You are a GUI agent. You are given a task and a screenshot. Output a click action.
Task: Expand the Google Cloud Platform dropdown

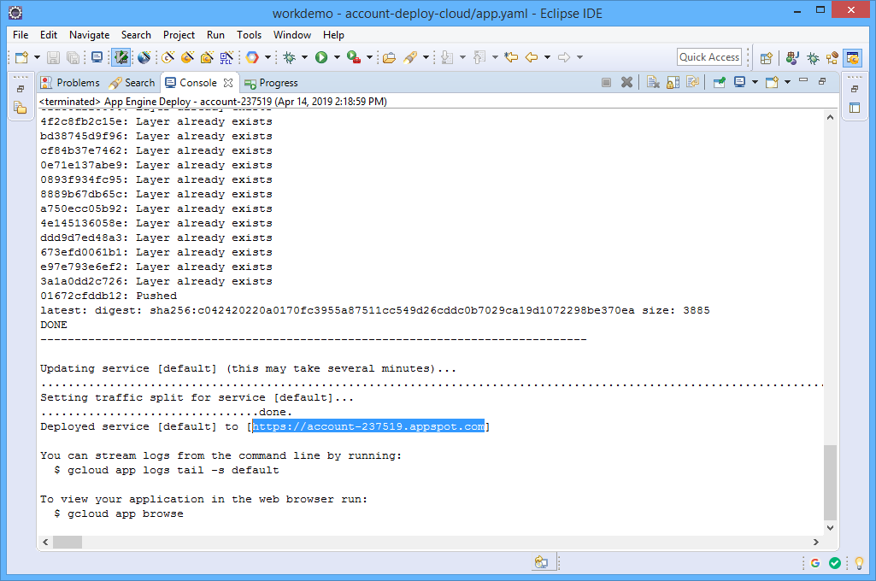point(268,57)
